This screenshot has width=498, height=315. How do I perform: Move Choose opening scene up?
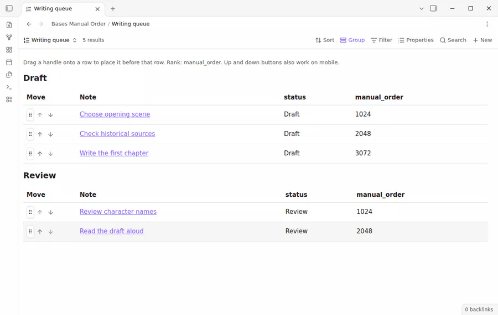click(x=40, y=115)
